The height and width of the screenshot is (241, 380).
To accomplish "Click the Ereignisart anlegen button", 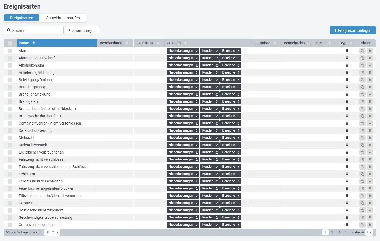I will [x=352, y=30].
